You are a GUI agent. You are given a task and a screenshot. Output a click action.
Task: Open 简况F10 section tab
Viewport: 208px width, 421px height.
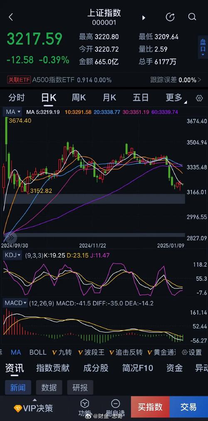(138, 368)
